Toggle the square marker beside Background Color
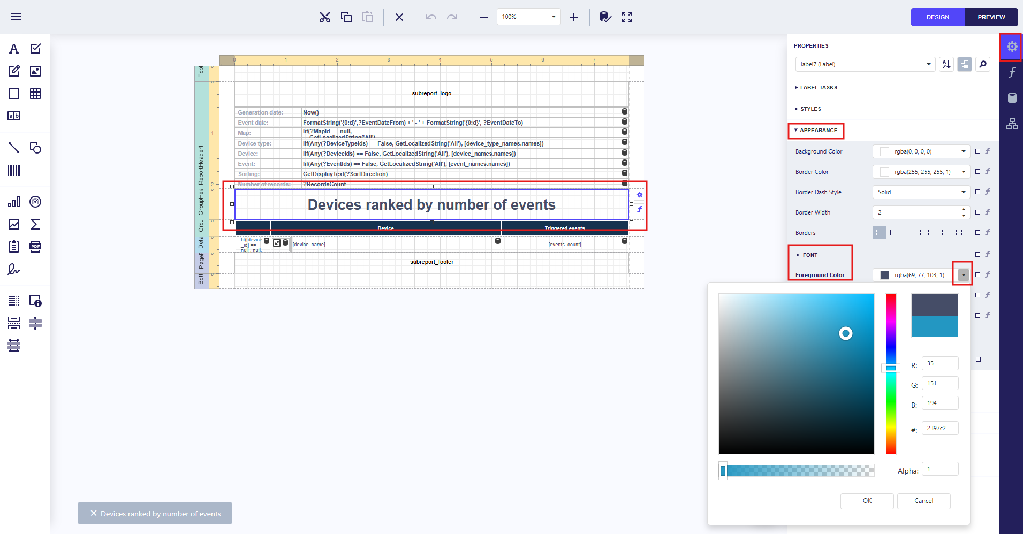 point(977,151)
